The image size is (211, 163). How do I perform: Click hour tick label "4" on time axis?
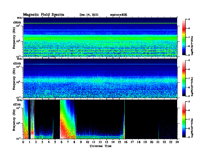tap(49, 142)
